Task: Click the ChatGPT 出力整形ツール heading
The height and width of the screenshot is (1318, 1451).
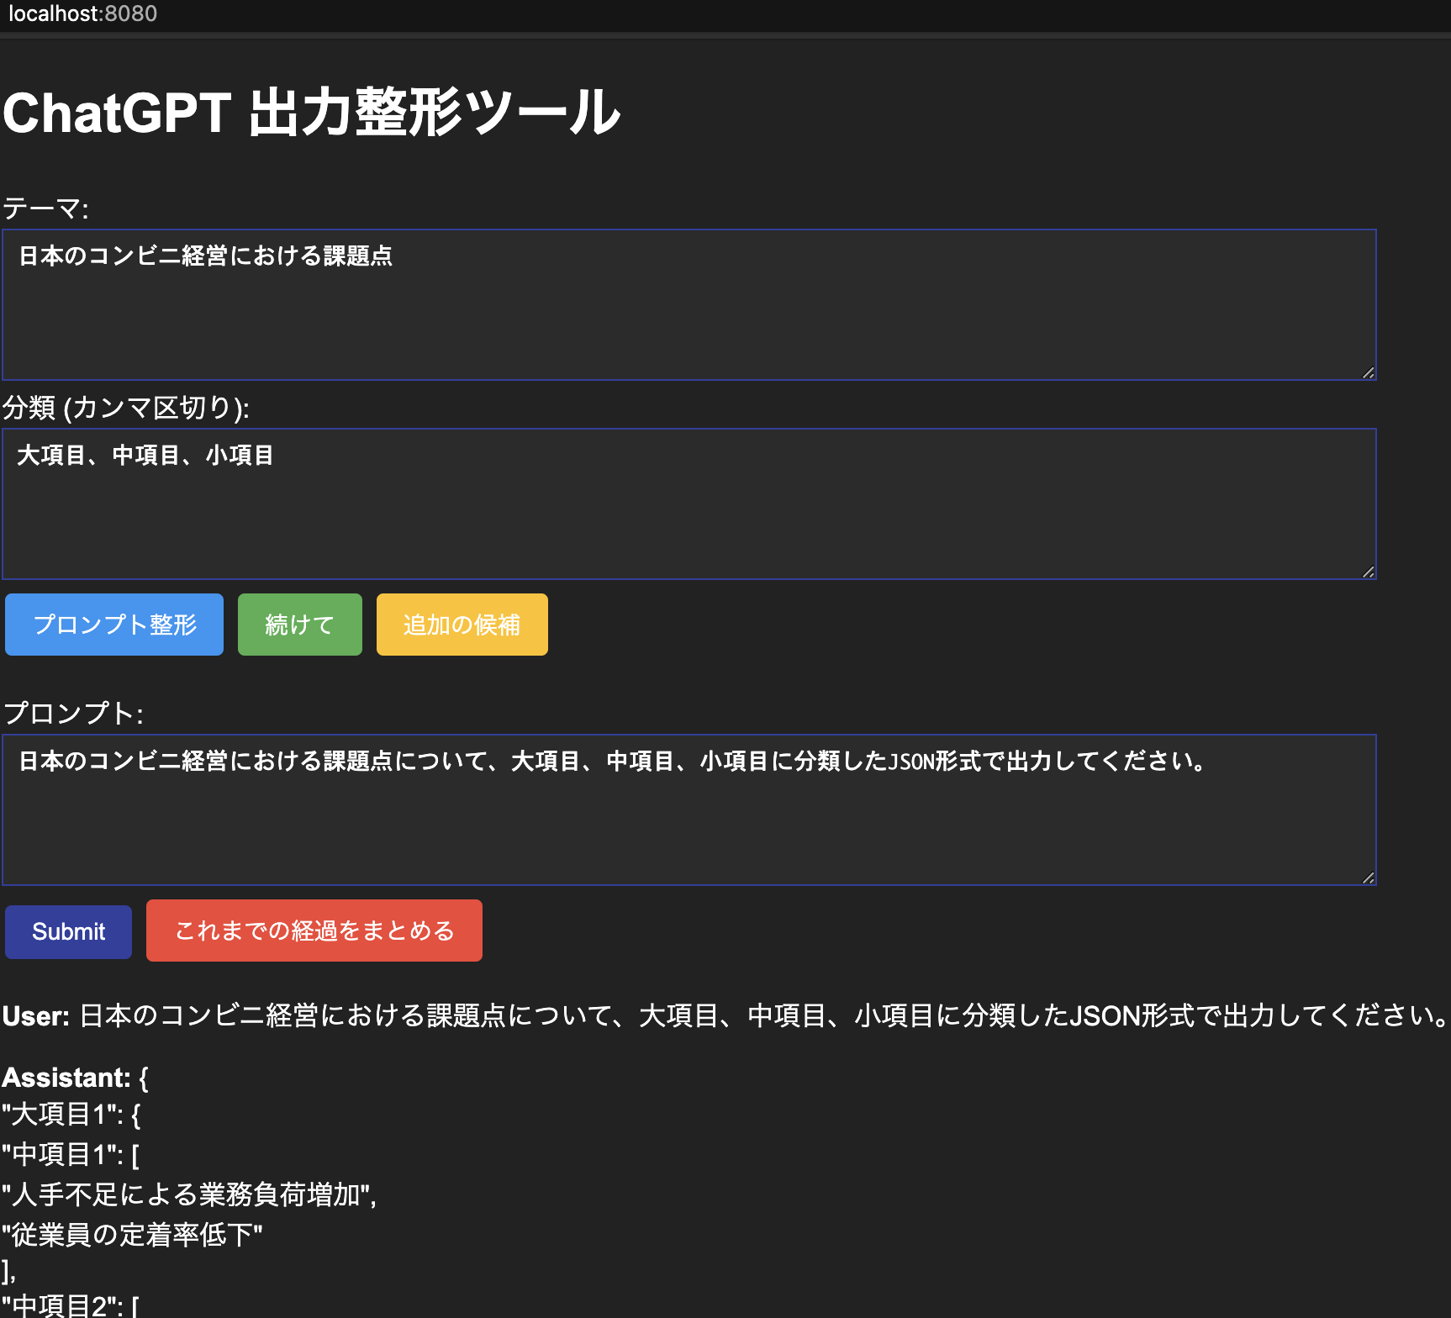Action: click(311, 113)
